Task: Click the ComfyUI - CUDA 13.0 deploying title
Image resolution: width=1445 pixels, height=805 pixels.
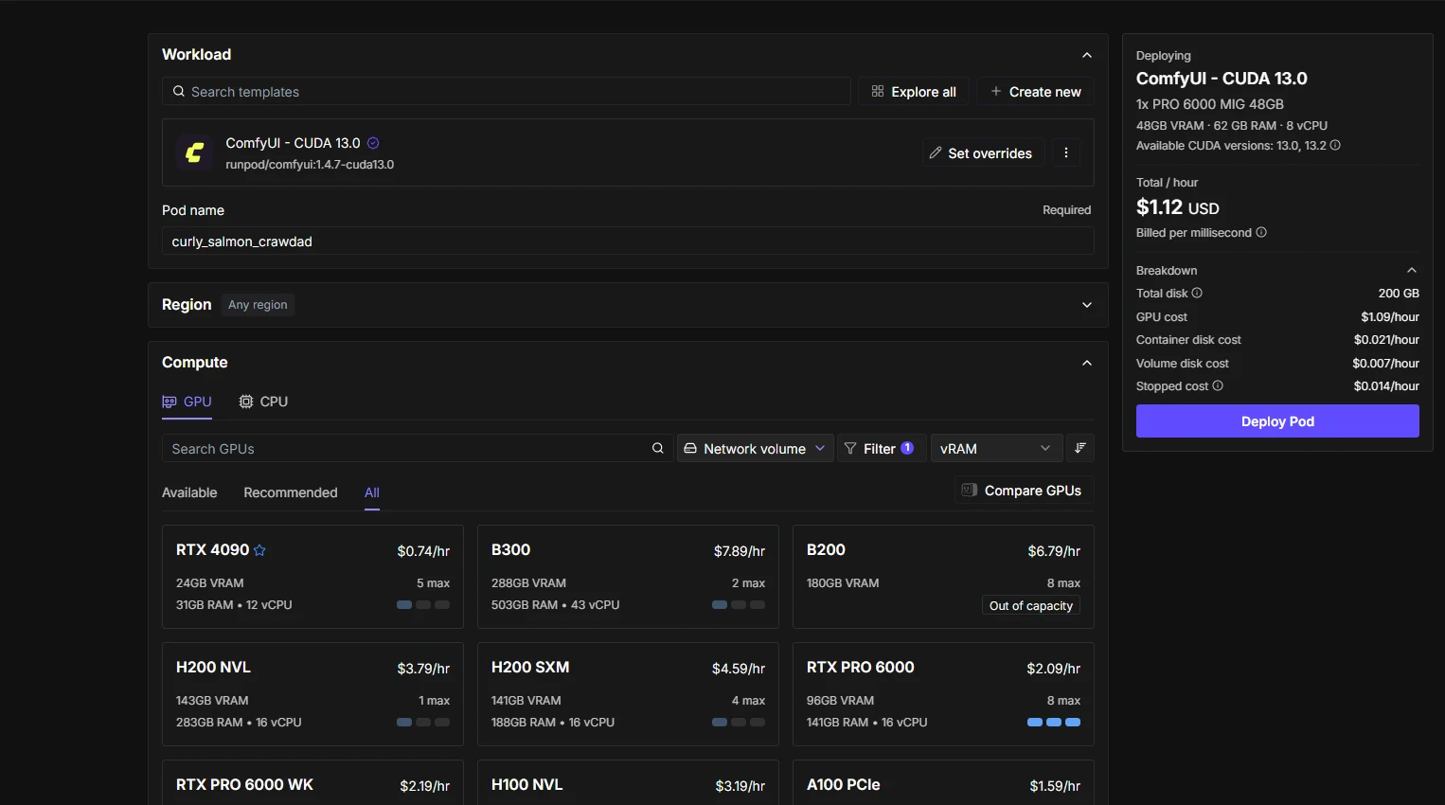Action: (x=1222, y=79)
